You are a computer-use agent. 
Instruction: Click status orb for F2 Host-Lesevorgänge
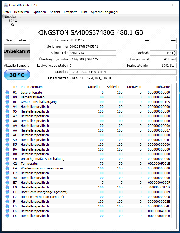[7, 197]
